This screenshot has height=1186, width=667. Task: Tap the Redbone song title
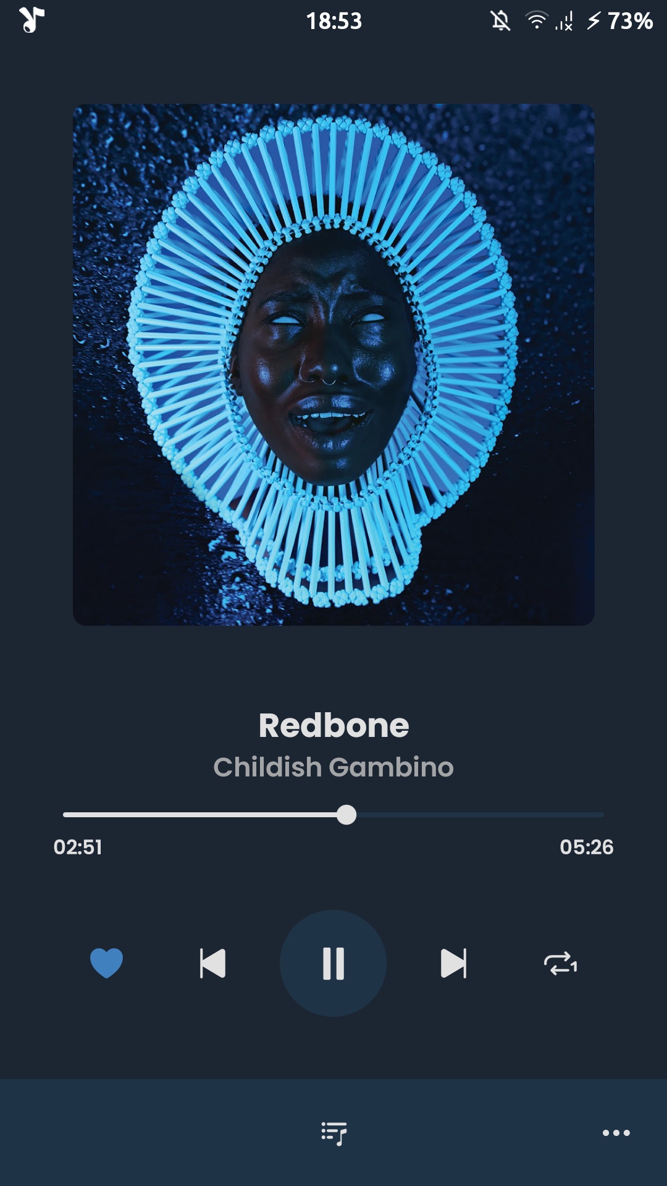(333, 725)
